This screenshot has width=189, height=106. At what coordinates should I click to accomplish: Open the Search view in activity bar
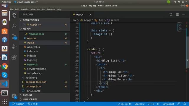click(14, 26)
